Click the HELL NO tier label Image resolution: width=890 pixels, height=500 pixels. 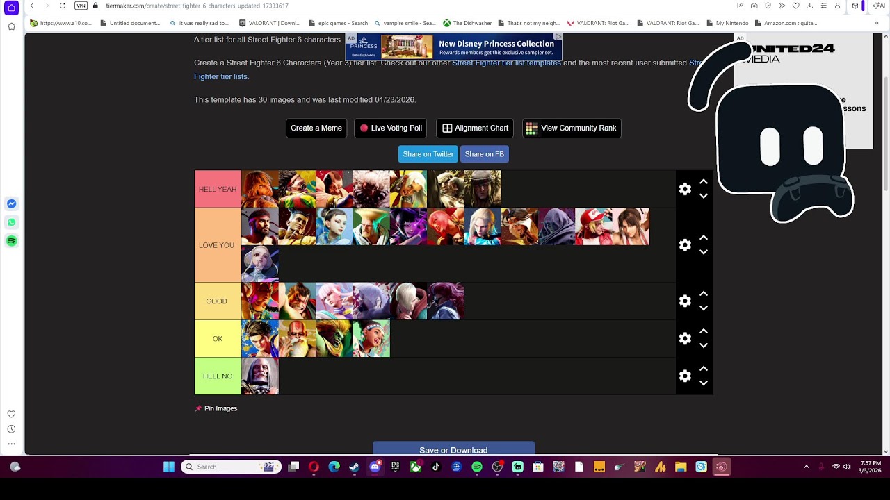(218, 376)
